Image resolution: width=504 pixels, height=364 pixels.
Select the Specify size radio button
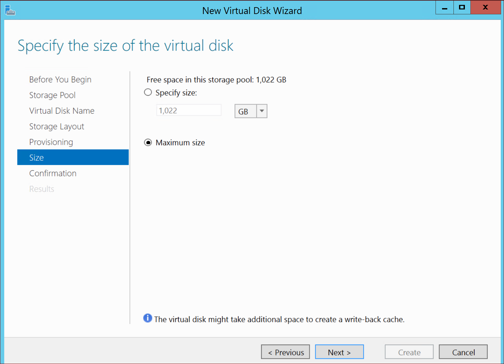pos(148,92)
